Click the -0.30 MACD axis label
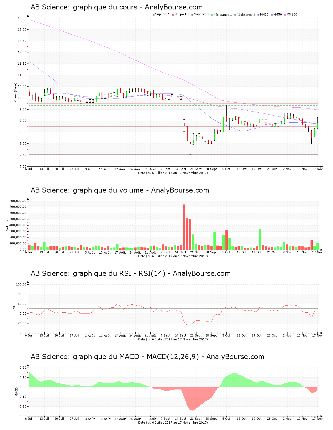The image size is (333, 430). (22, 416)
